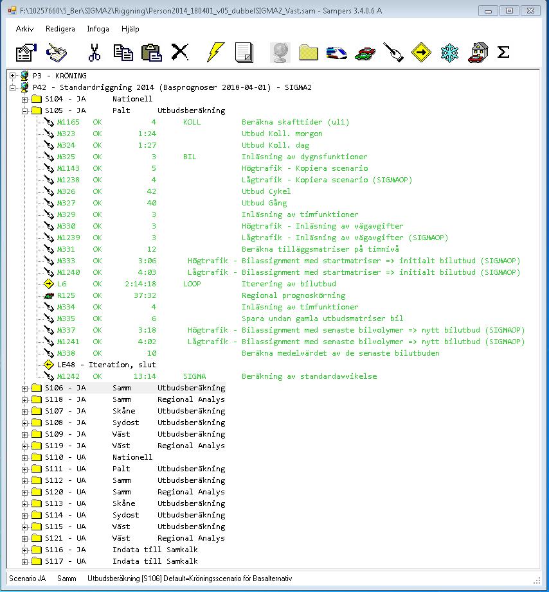Click the globe icon of P42 Standardriggning

point(24,87)
